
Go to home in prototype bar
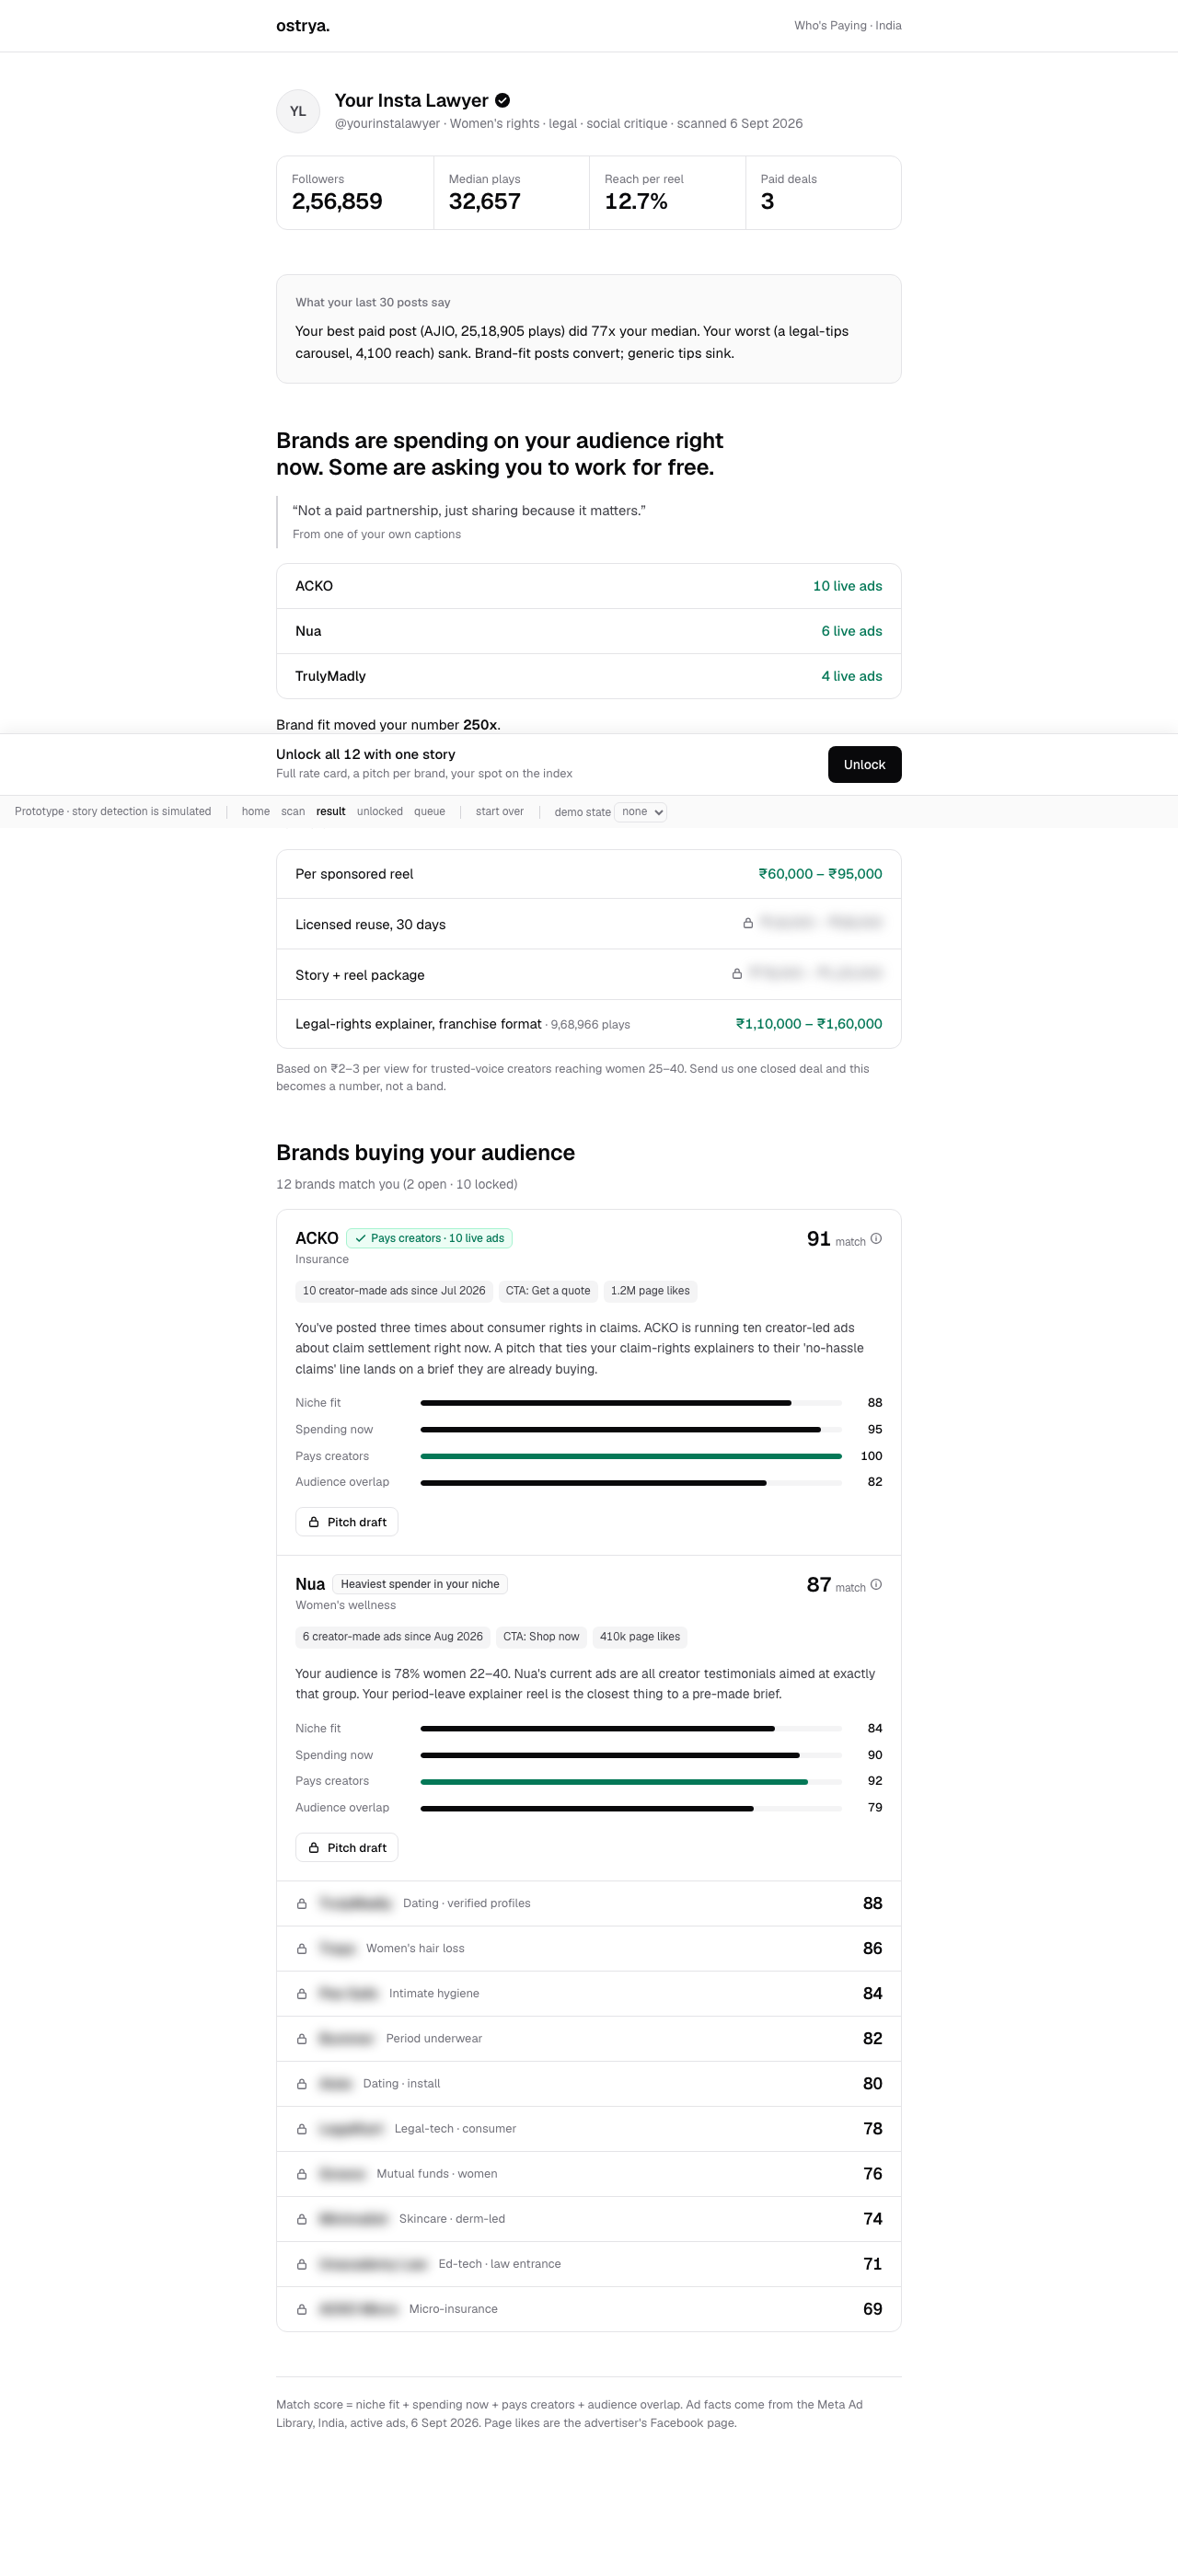256,812
